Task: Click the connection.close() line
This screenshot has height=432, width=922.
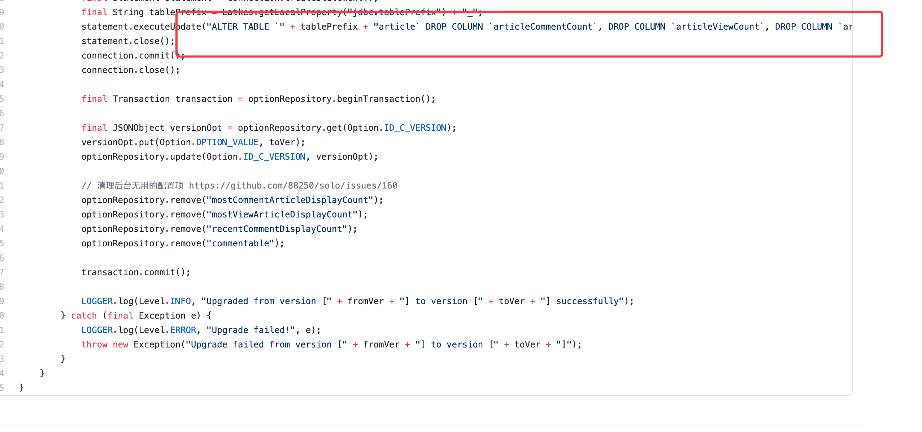Action: [130, 70]
